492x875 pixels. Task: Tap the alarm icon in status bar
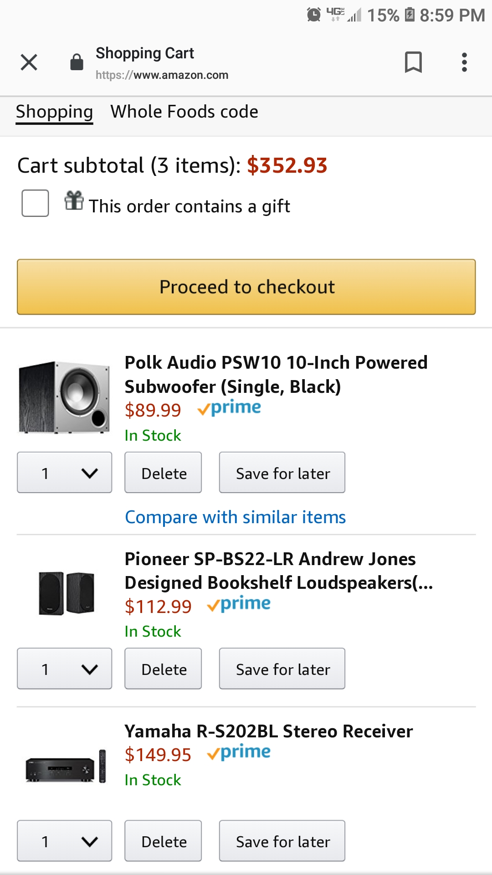pyautogui.click(x=313, y=15)
